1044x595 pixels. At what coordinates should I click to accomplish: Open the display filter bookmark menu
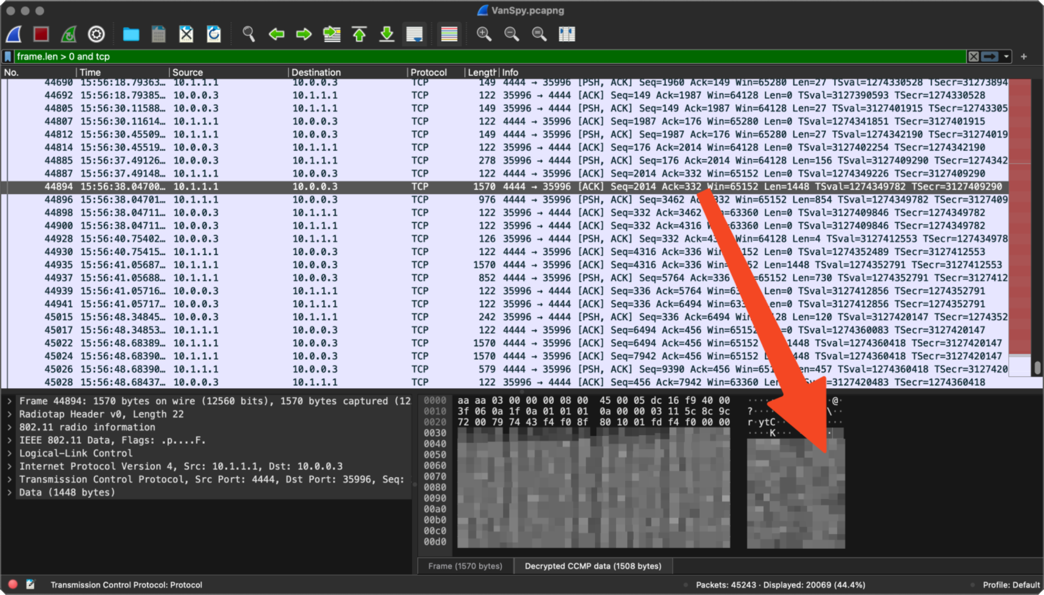pyautogui.click(x=8, y=57)
